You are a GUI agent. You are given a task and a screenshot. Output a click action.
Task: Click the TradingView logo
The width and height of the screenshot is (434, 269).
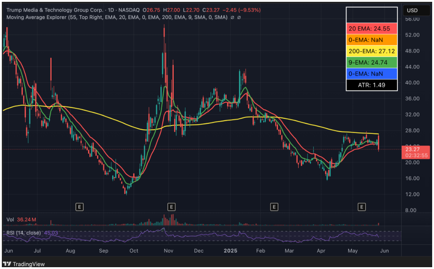pyautogui.click(x=24, y=264)
